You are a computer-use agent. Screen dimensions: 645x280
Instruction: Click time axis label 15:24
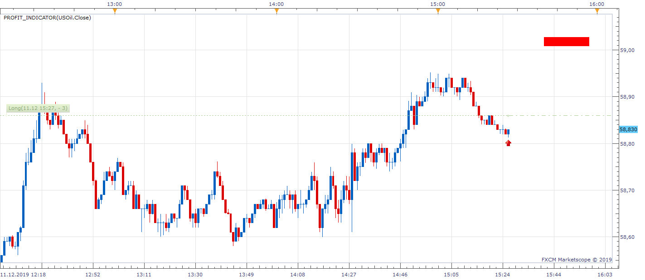tap(502, 275)
